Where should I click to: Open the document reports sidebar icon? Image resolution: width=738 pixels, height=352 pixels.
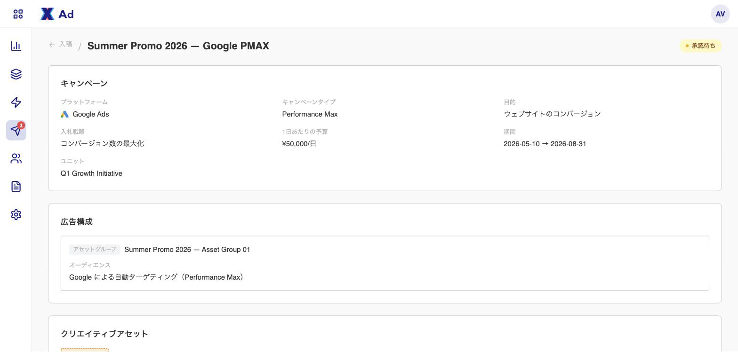[x=16, y=187]
